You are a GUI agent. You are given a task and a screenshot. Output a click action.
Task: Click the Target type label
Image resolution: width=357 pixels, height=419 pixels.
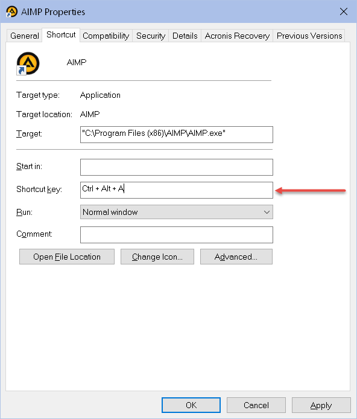38,95
